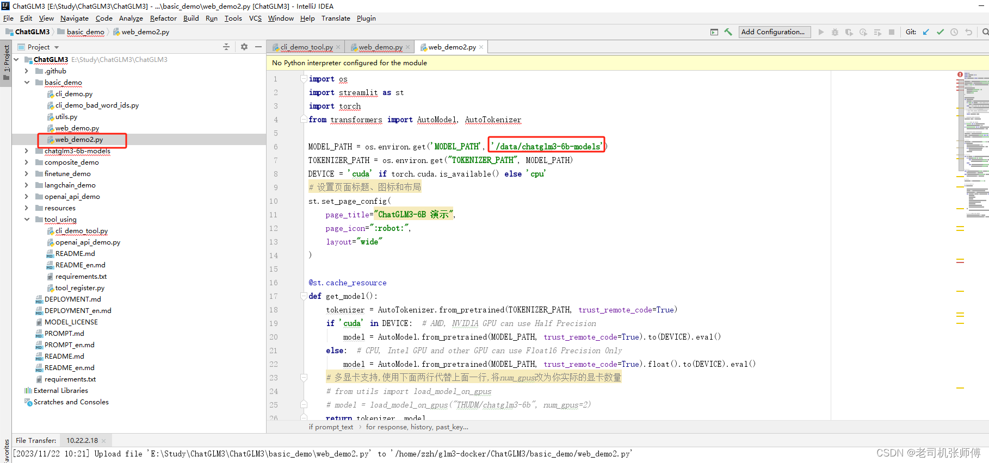Select PROMPT_en.md file
This screenshot has width=989, height=463.
[x=70, y=345]
